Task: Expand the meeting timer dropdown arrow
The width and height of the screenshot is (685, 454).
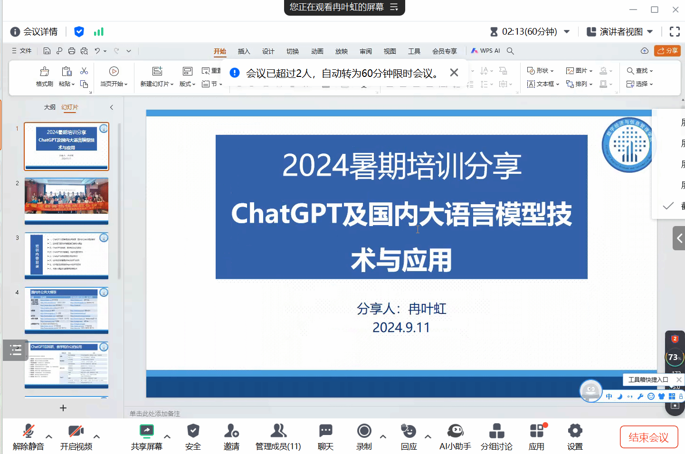Action: coord(567,32)
